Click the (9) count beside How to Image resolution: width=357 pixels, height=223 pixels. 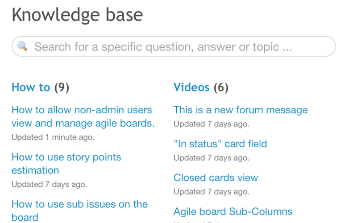[x=62, y=87]
